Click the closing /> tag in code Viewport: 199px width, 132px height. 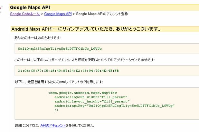(56, 110)
